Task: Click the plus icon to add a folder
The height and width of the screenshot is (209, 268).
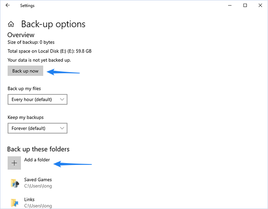Action: (14, 163)
